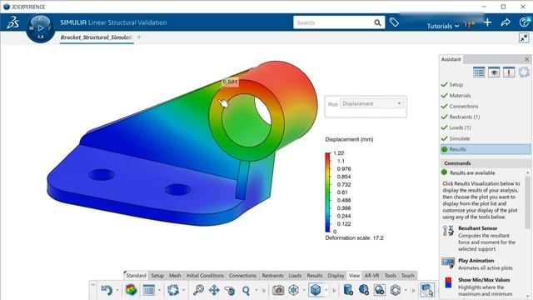Click the Assistant feature manager table icon
This screenshot has height=300, width=533.
479,72
